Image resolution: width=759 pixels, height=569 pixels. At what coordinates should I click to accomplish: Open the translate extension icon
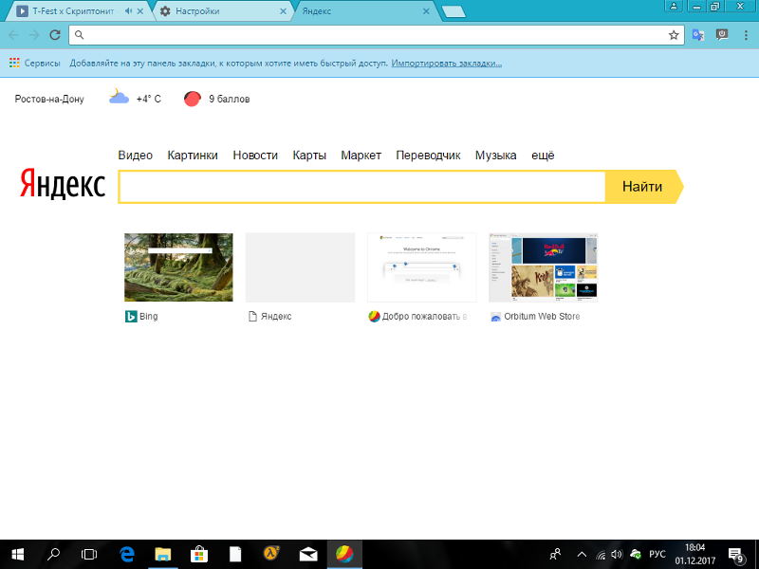698,35
